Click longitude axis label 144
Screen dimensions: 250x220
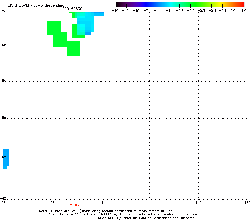tap(149, 203)
